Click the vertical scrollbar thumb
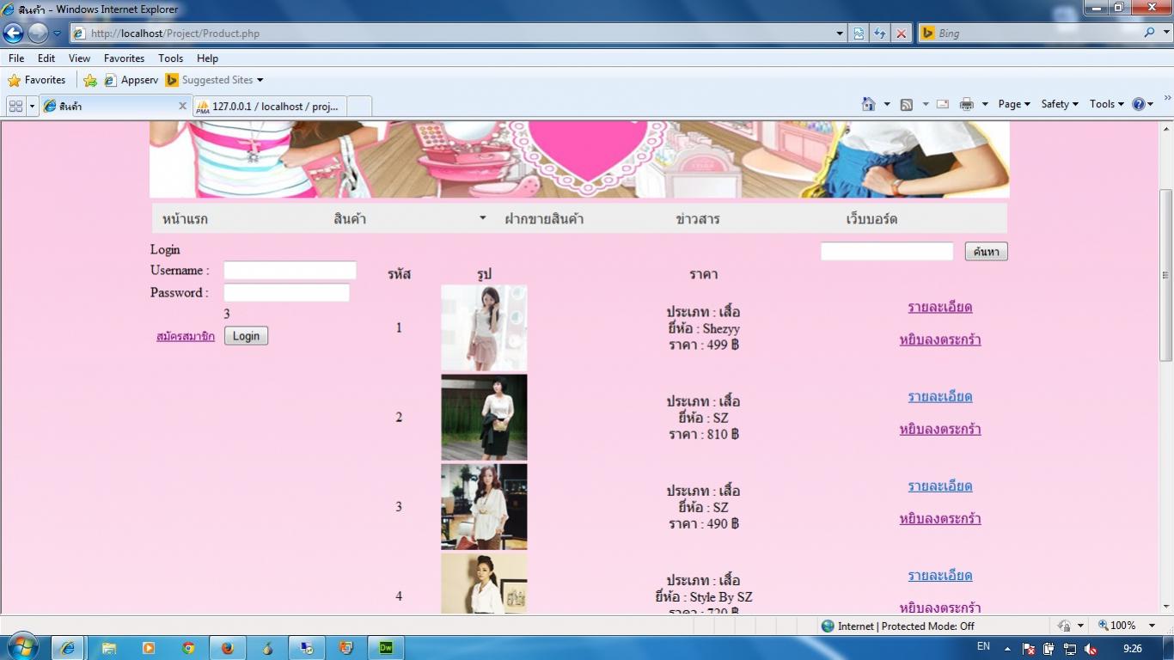 tap(1166, 275)
